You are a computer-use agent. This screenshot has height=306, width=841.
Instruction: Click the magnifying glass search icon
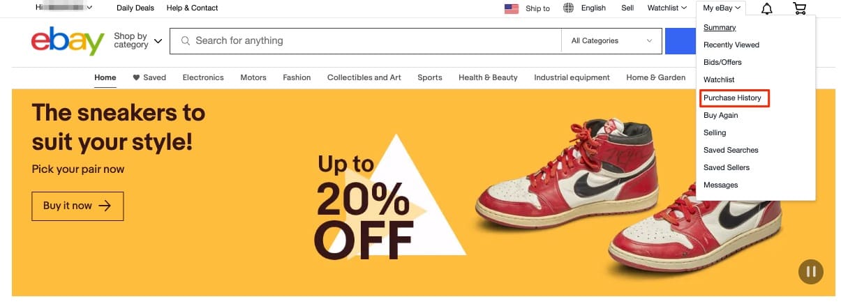tap(186, 41)
